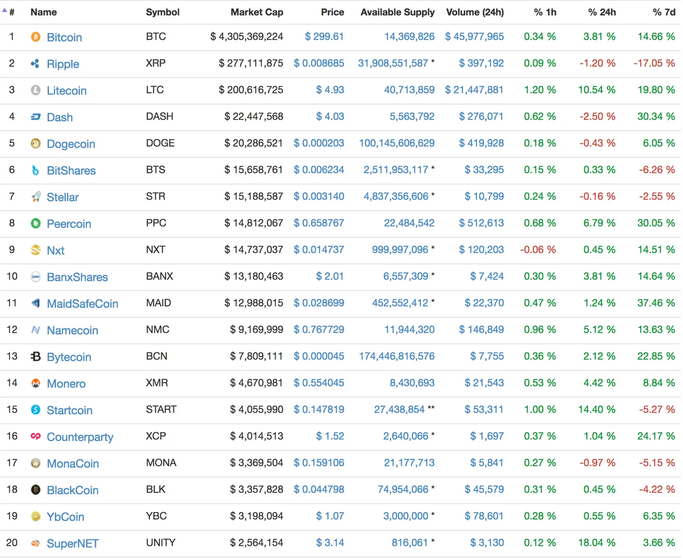
Task: Click the YbCoin logo icon
Action: [36, 516]
